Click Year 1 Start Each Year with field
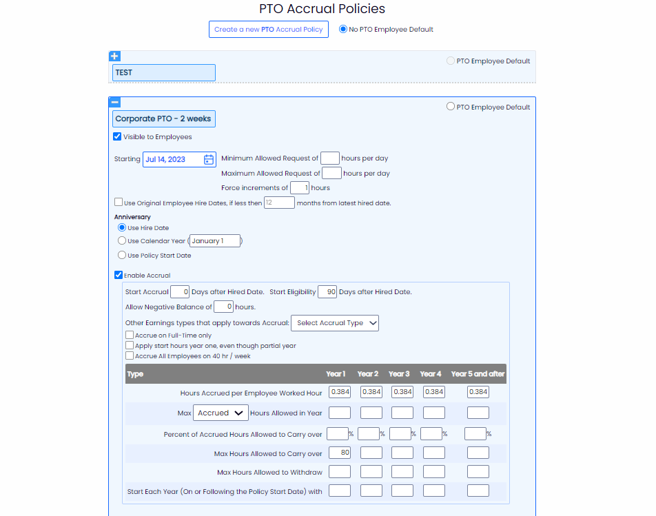The image size is (656, 516). click(x=340, y=491)
